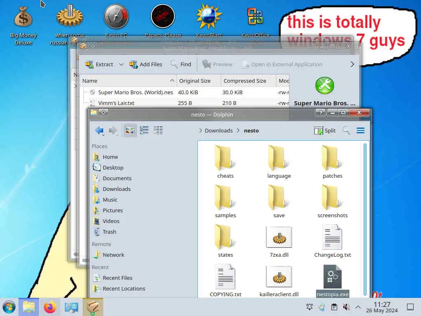Expand the breadcrumb arrow before nesto
This screenshot has height=316, width=421.
click(x=238, y=130)
